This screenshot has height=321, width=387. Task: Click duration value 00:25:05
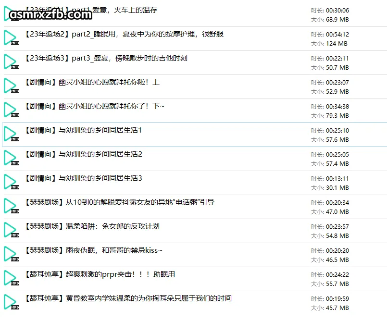pos(337,154)
